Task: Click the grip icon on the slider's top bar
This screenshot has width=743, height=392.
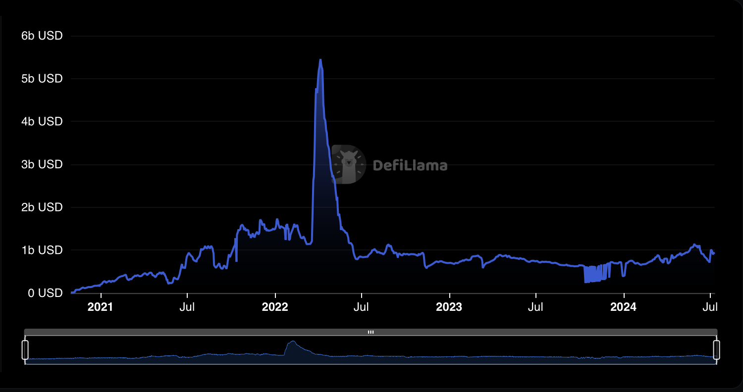Action: point(371,332)
